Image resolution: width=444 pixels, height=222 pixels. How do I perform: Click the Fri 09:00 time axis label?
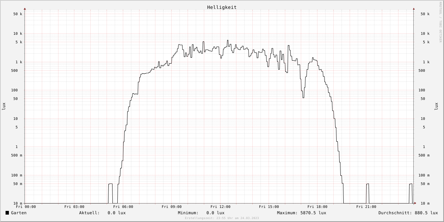pos(172,207)
